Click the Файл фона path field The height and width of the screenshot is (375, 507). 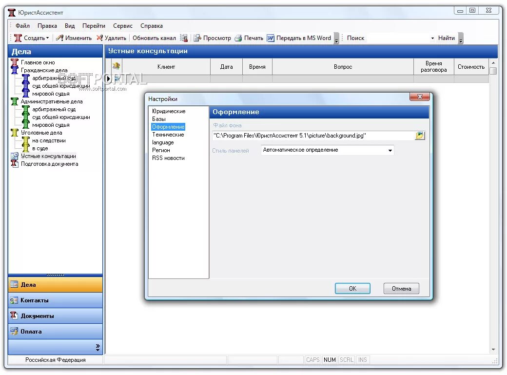coord(313,136)
